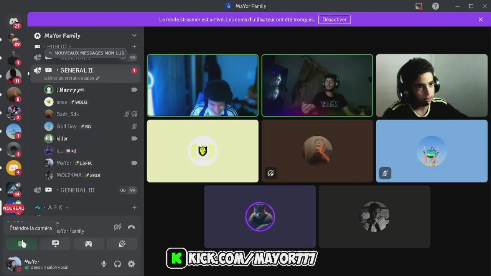This screenshot has width=491, height=276.
Task: Open the inbox icon in title bar
Action: 419,6
